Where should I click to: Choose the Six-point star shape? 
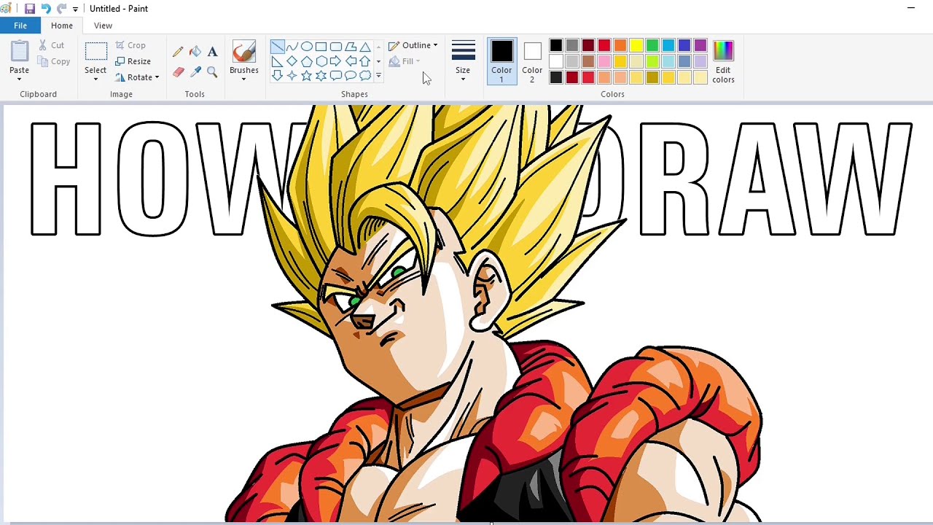click(x=321, y=75)
